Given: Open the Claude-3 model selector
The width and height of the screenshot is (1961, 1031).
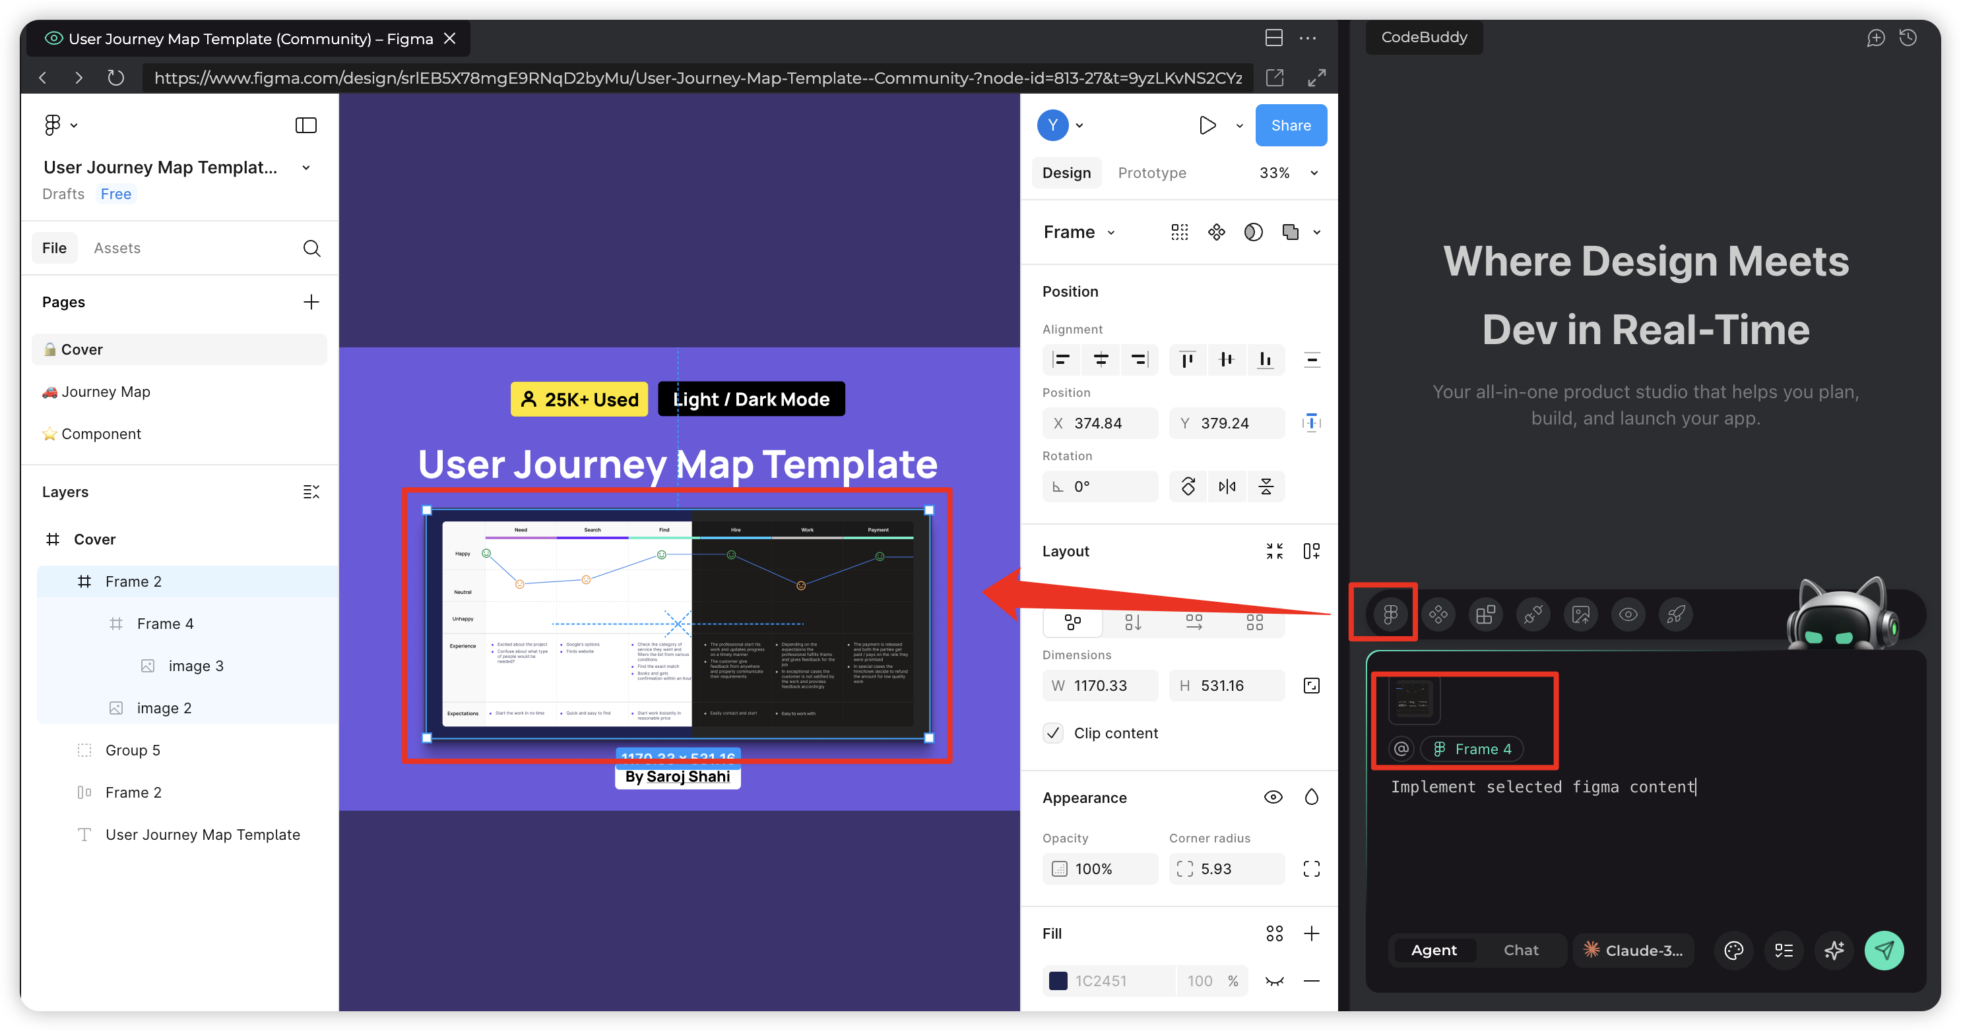Looking at the screenshot, I should click(x=1634, y=950).
